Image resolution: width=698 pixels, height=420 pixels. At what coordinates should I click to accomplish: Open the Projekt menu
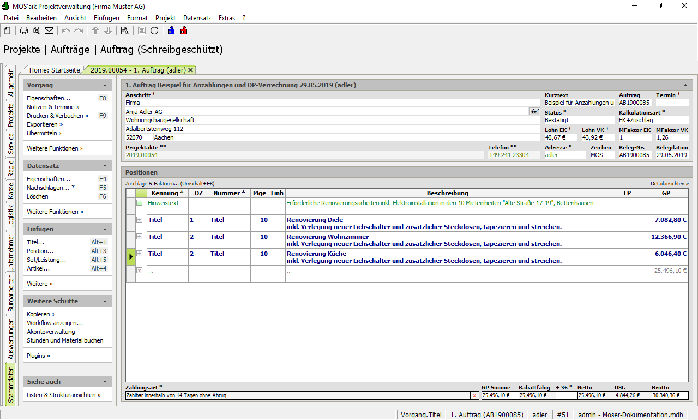click(165, 18)
